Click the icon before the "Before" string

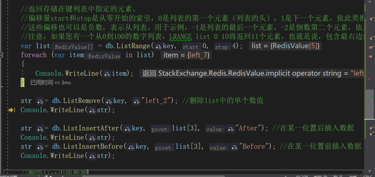(234, 147)
